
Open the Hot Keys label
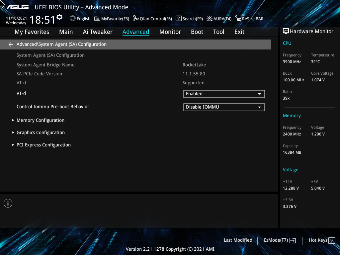318,240
